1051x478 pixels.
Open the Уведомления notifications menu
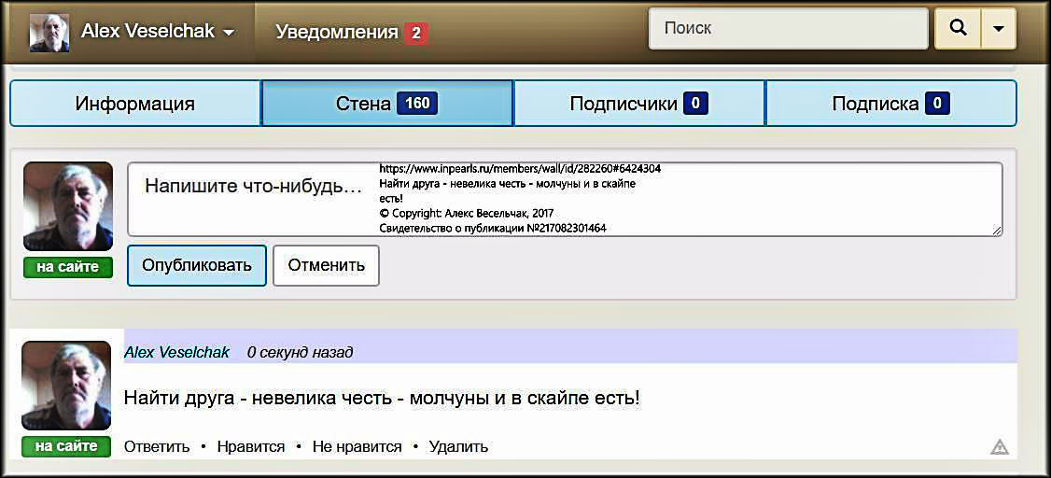click(337, 32)
